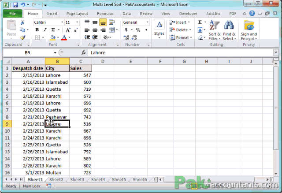282x193 pixels.
Task: Toggle Wrap Text
Action: pyautogui.click(x=111, y=22)
